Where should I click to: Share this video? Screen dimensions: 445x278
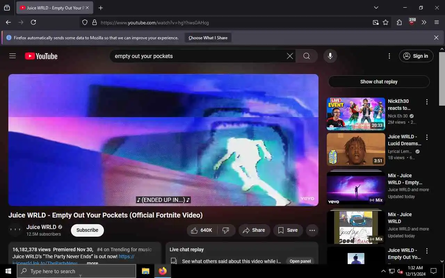254,230
